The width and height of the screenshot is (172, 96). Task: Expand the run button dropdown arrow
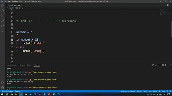point(165,5)
